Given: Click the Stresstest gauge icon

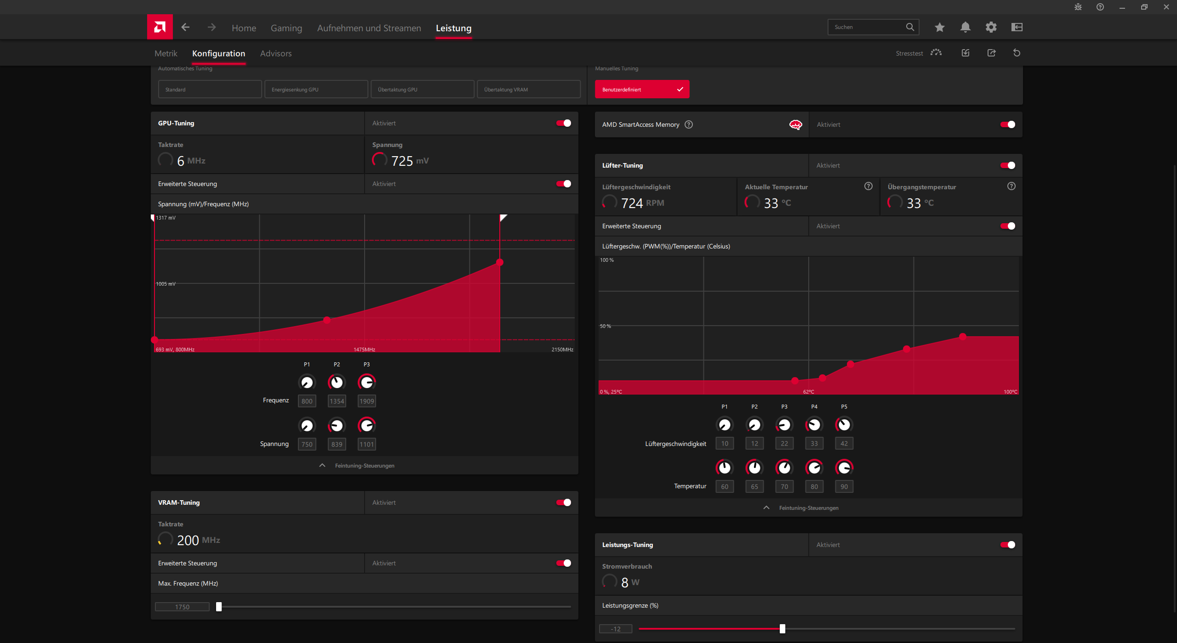Looking at the screenshot, I should [x=936, y=53].
